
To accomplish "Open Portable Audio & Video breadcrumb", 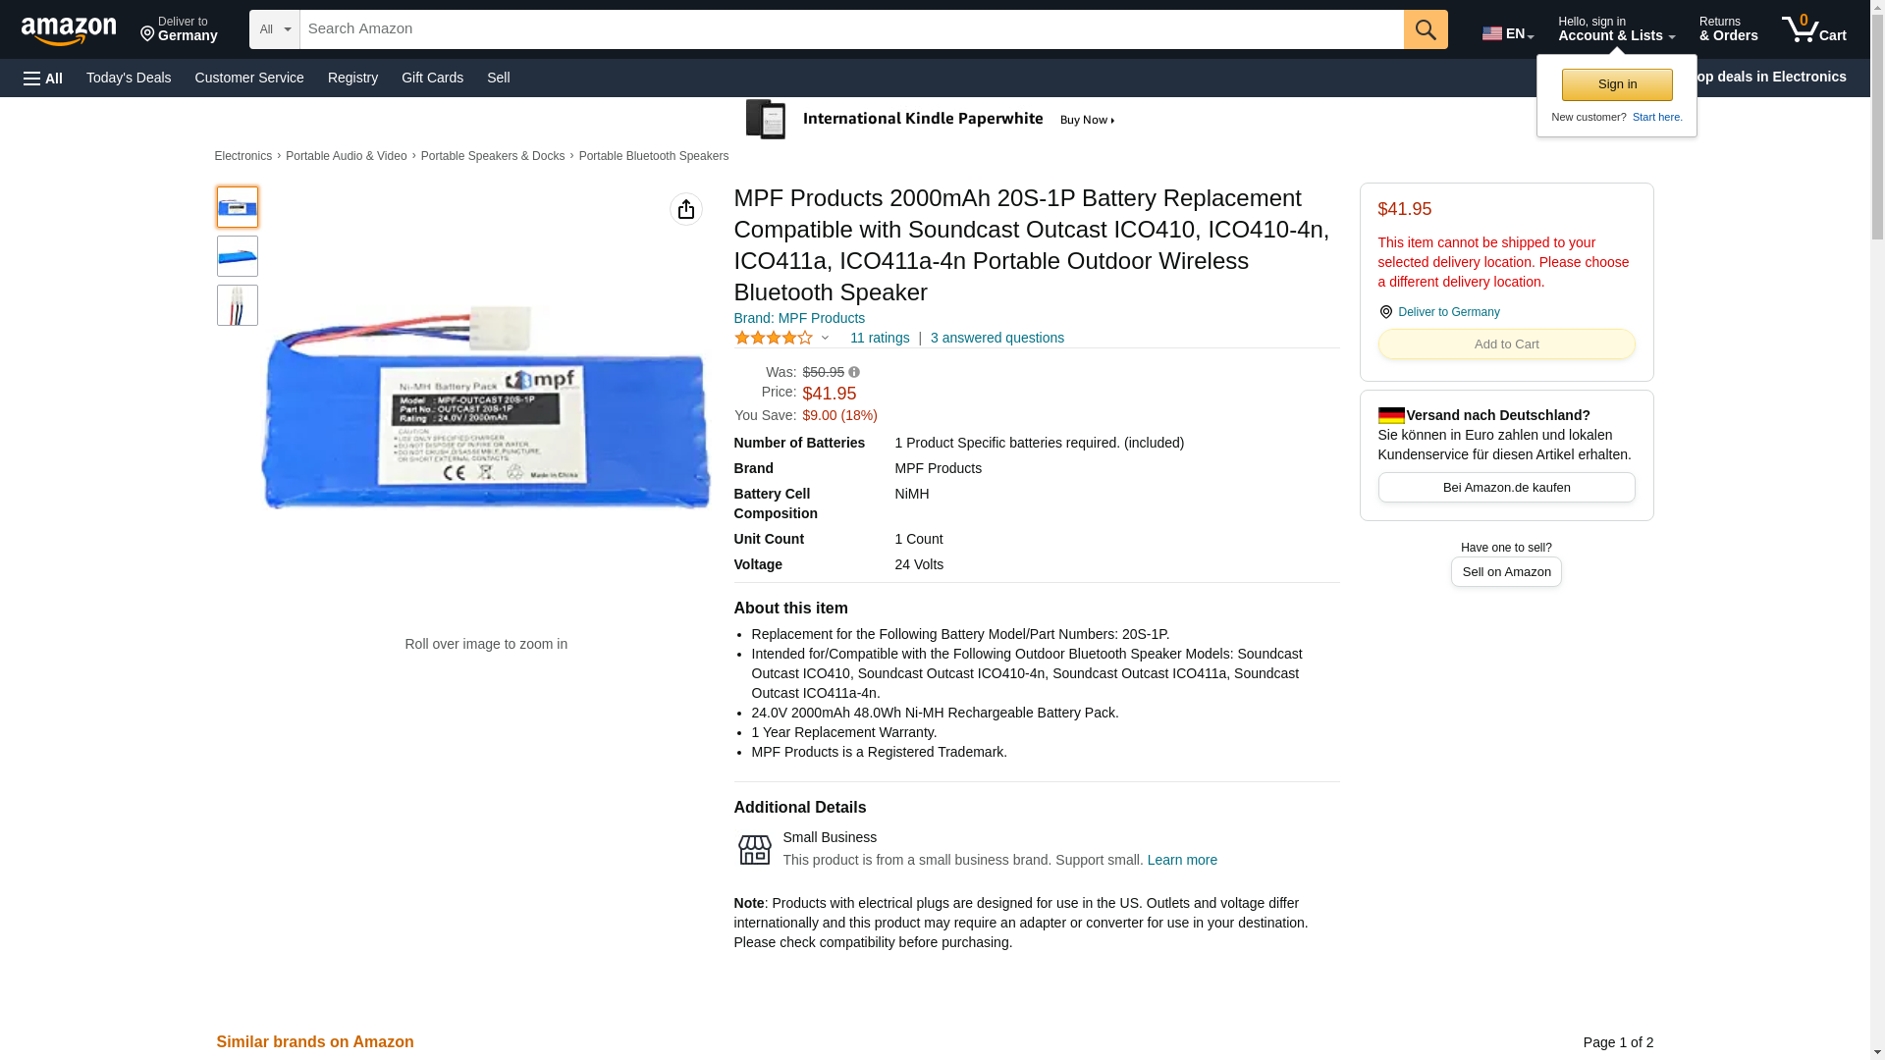I will [347, 156].
